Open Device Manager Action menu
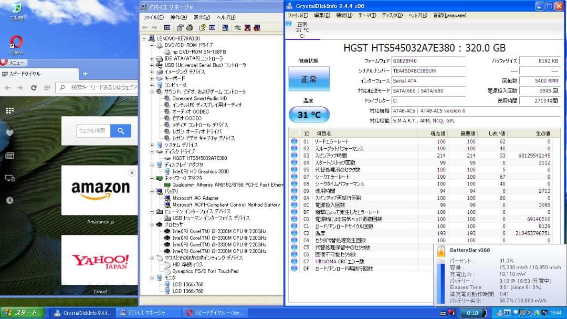The image size is (567, 319). pyautogui.click(x=178, y=17)
